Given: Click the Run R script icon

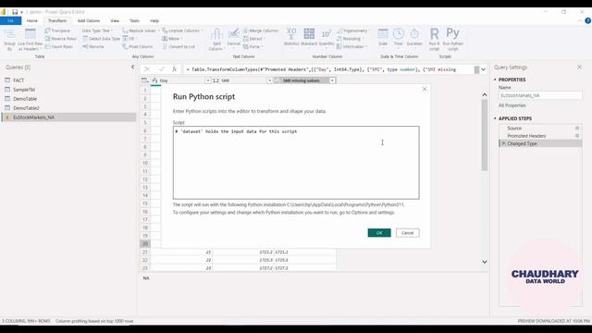Looking at the screenshot, I should 435,34.
